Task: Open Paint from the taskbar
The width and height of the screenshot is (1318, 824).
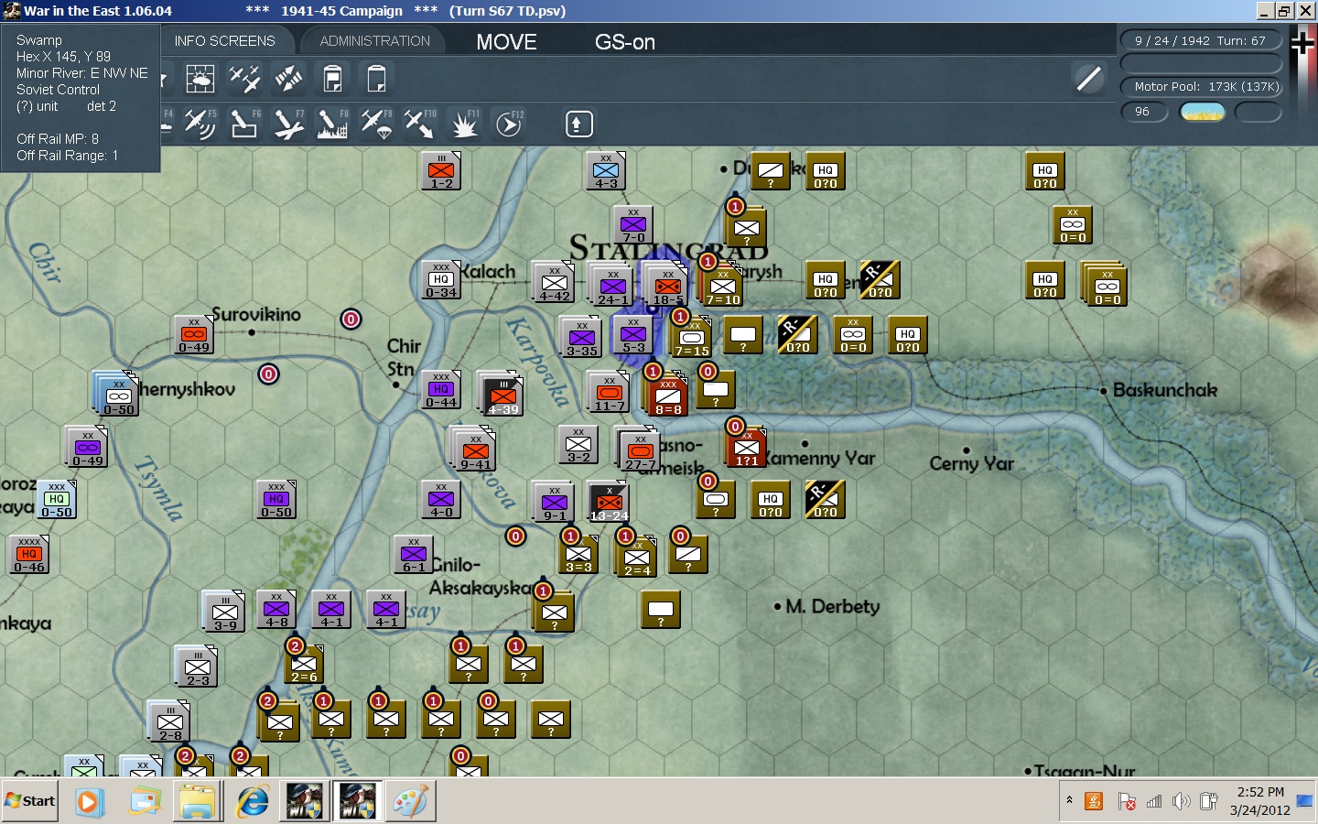Action: 411,802
